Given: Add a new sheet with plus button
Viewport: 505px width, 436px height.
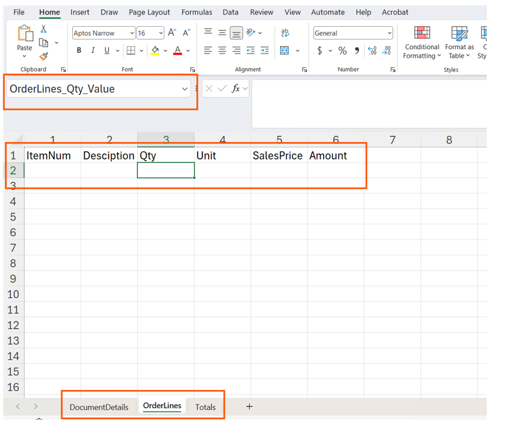Looking at the screenshot, I should 249,407.
